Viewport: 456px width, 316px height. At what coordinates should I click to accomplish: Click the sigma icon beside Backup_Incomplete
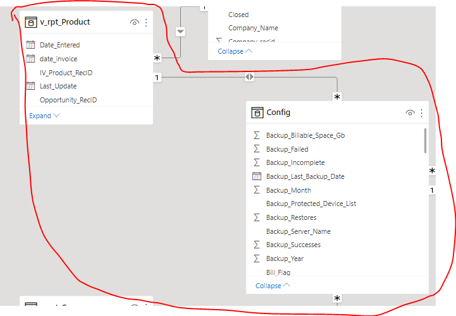coord(257,162)
